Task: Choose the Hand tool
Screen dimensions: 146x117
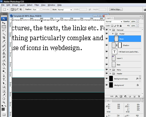Action: [x=4, y=98]
